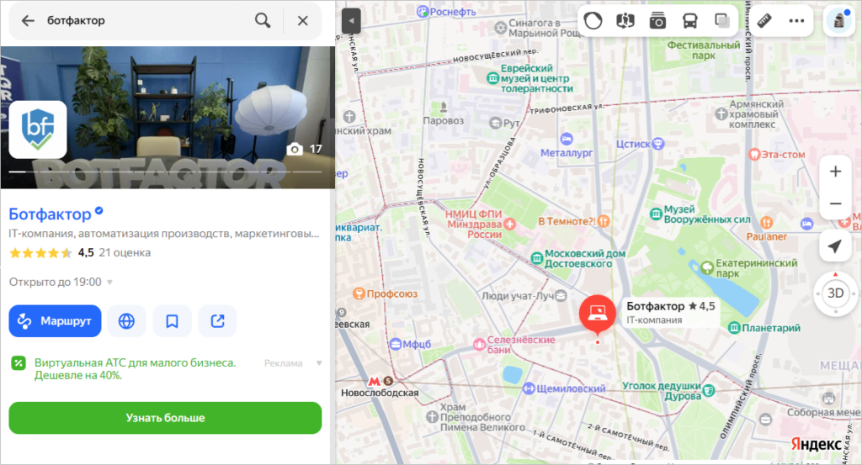Click the Botfaqtor bf logo
Screen dimensions: 862x465
(38, 129)
